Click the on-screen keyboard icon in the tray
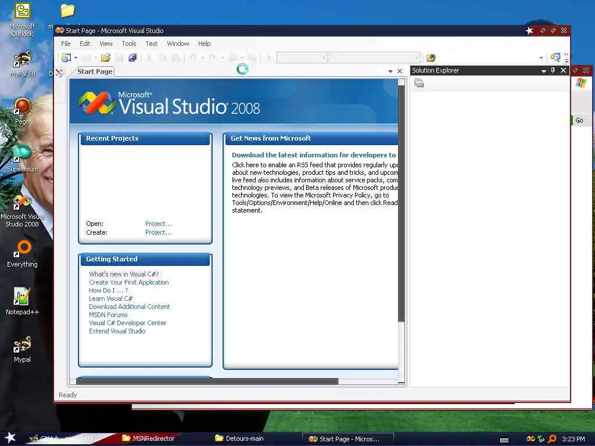The image size is (595, 446). click(504, 440)
